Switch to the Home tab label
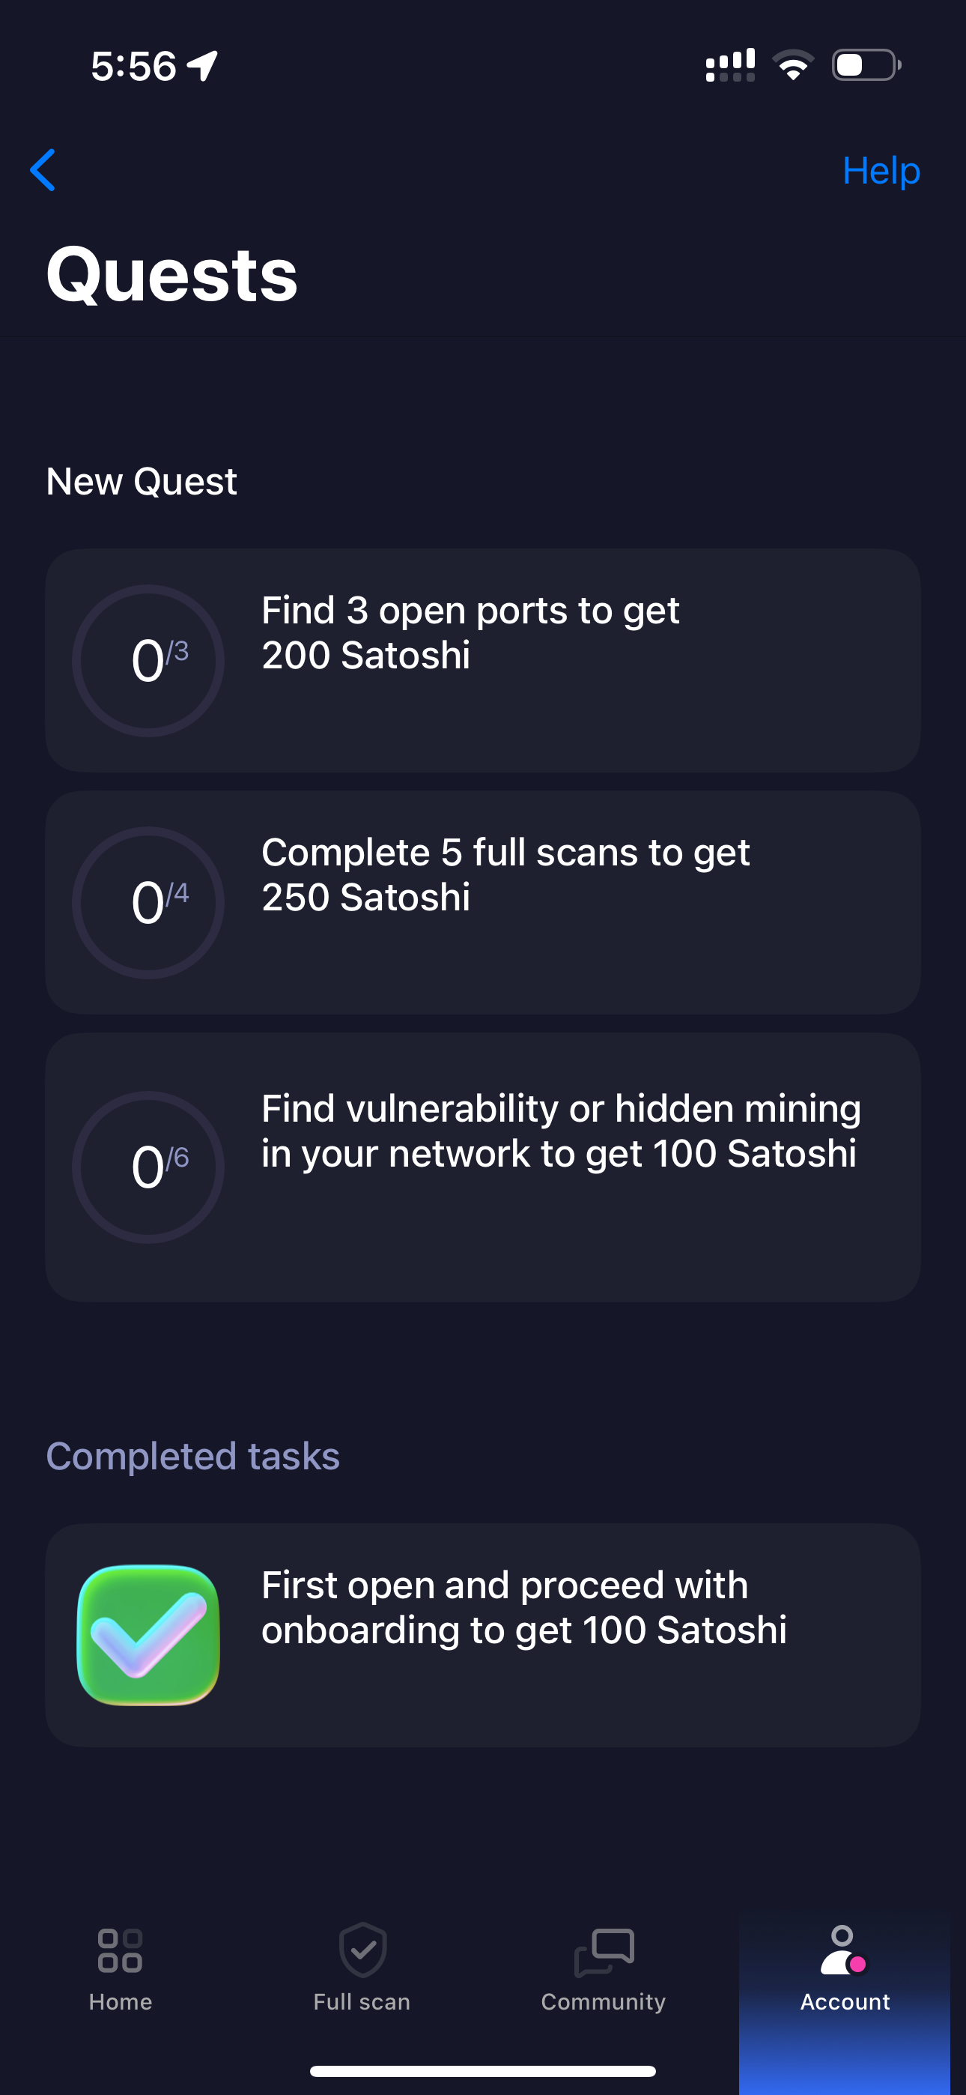This screenshot has width=966, height=2095. [121, 2001]
